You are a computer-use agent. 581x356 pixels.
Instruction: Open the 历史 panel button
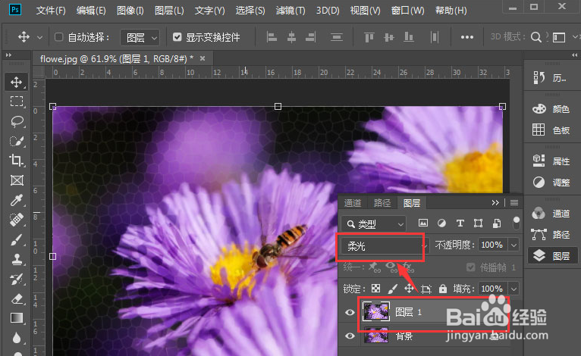point(550,78)
